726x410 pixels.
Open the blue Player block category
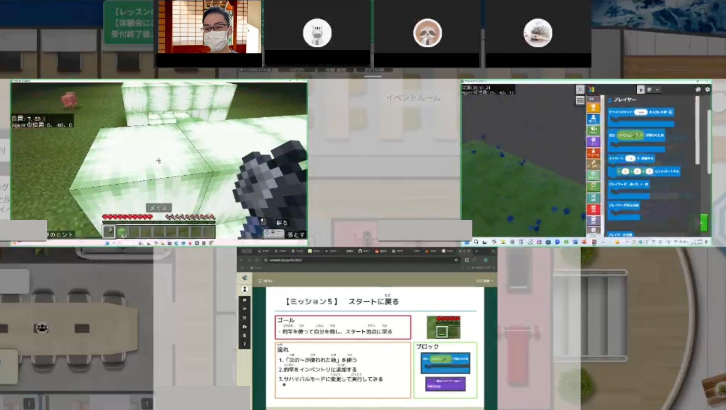pyautogui.click(x=593, y=119)
